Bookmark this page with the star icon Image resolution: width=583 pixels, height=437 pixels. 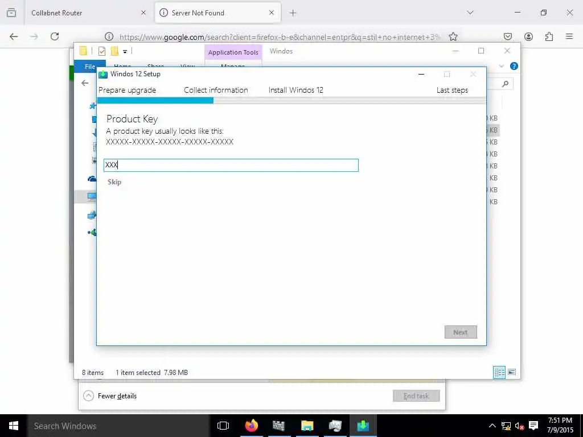(453, 36)
